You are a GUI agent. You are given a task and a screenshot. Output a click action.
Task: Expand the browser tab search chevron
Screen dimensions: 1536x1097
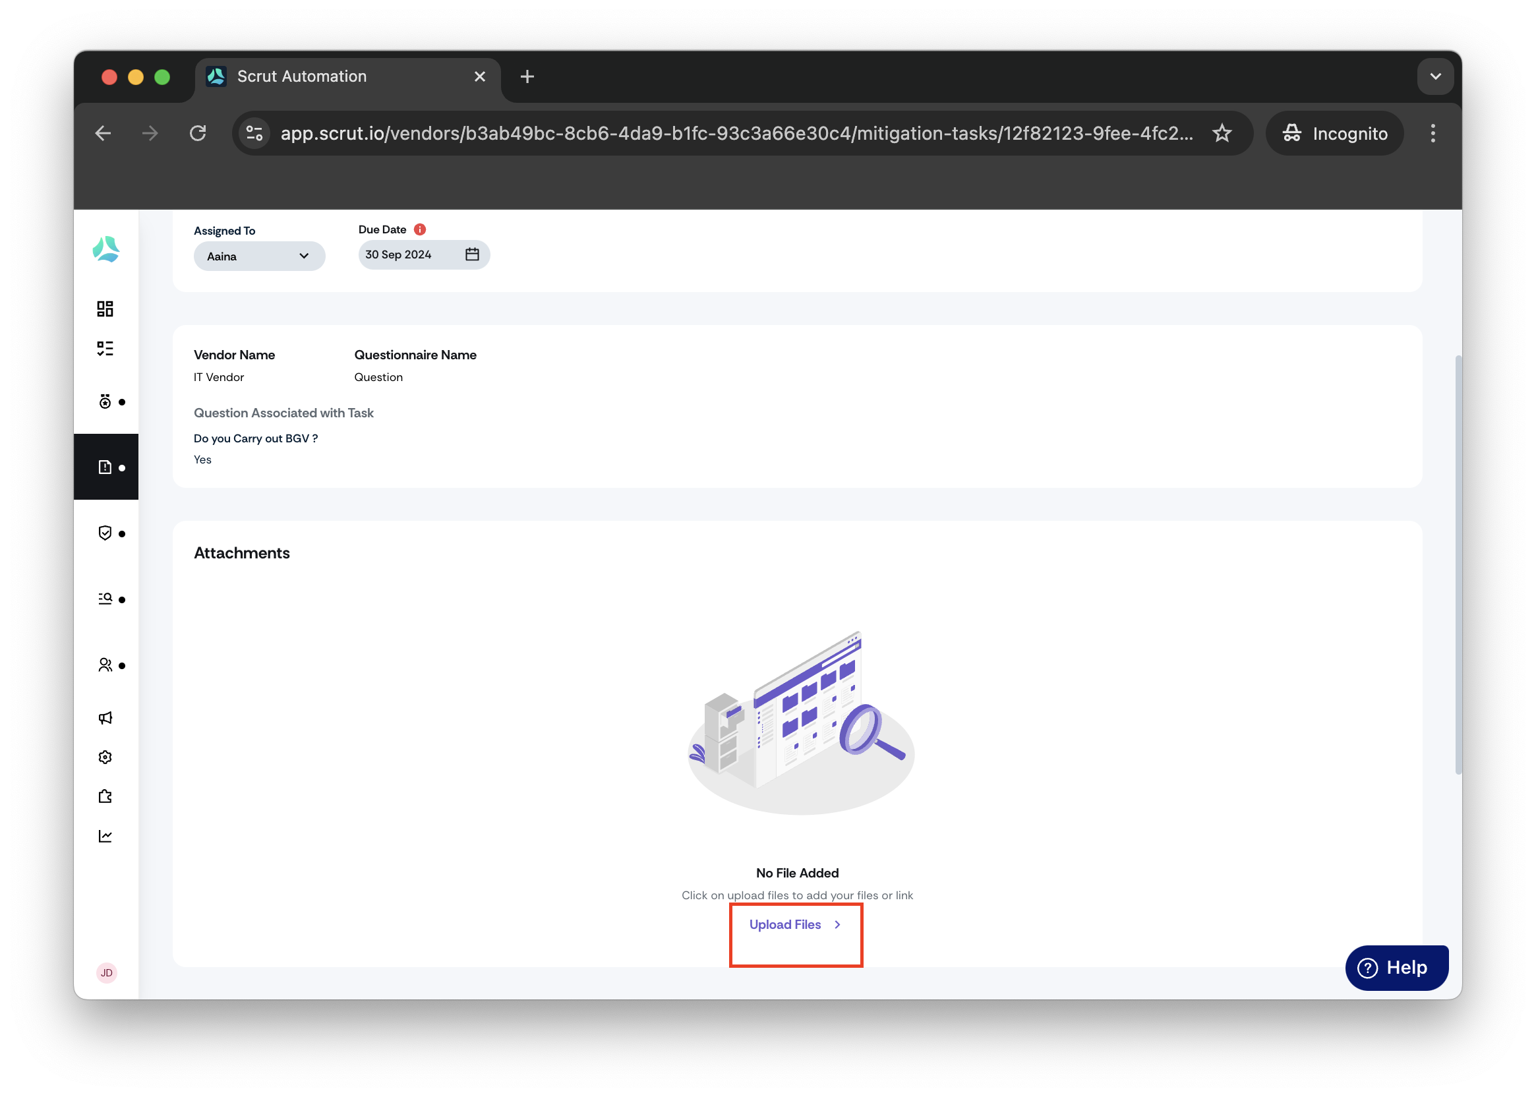click(x=1435, y=76)
